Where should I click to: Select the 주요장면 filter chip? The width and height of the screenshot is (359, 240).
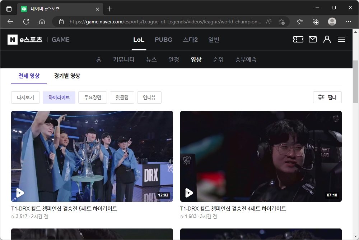tap(93, 98)
